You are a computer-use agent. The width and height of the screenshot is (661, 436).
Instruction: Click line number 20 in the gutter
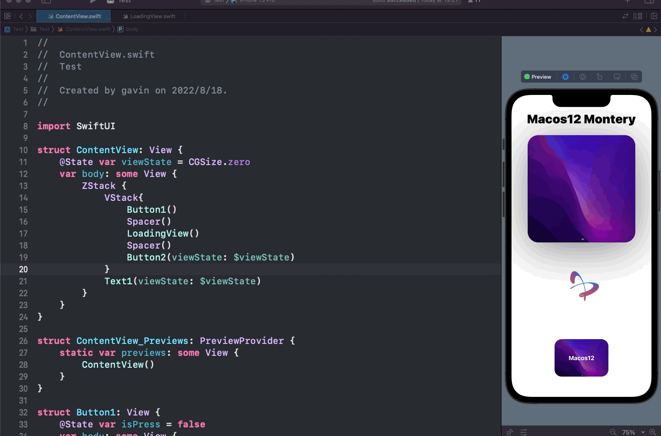pyautogui.click(x=23, y=270)
